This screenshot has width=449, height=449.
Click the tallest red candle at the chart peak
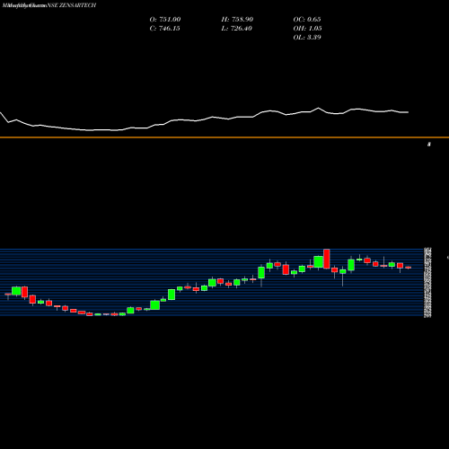(327, 259)
